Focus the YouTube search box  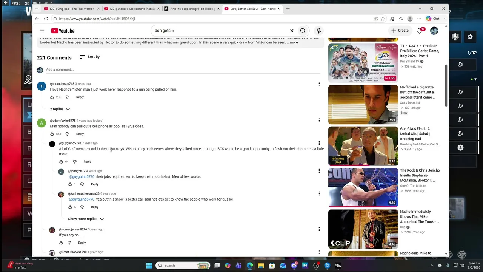221,31
